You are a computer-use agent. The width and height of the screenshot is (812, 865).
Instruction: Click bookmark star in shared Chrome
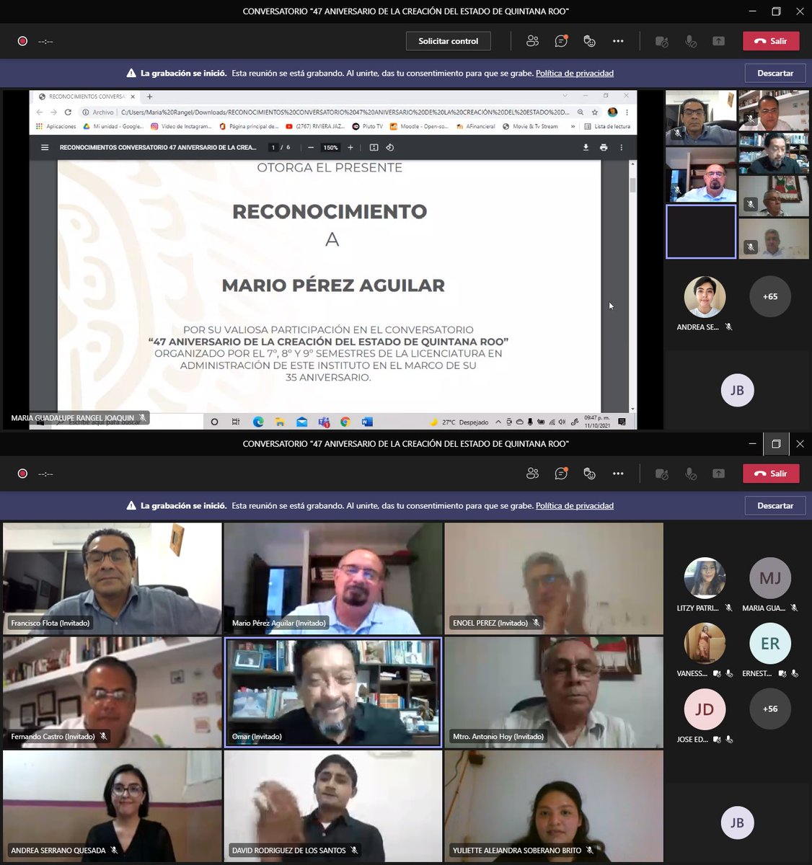pyautogui.click(x=595, y=112)
